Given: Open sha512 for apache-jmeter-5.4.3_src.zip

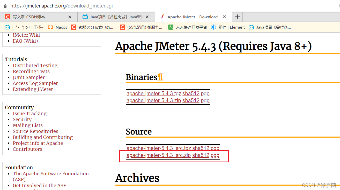Looking at the screenshot, I should [201, 155].
